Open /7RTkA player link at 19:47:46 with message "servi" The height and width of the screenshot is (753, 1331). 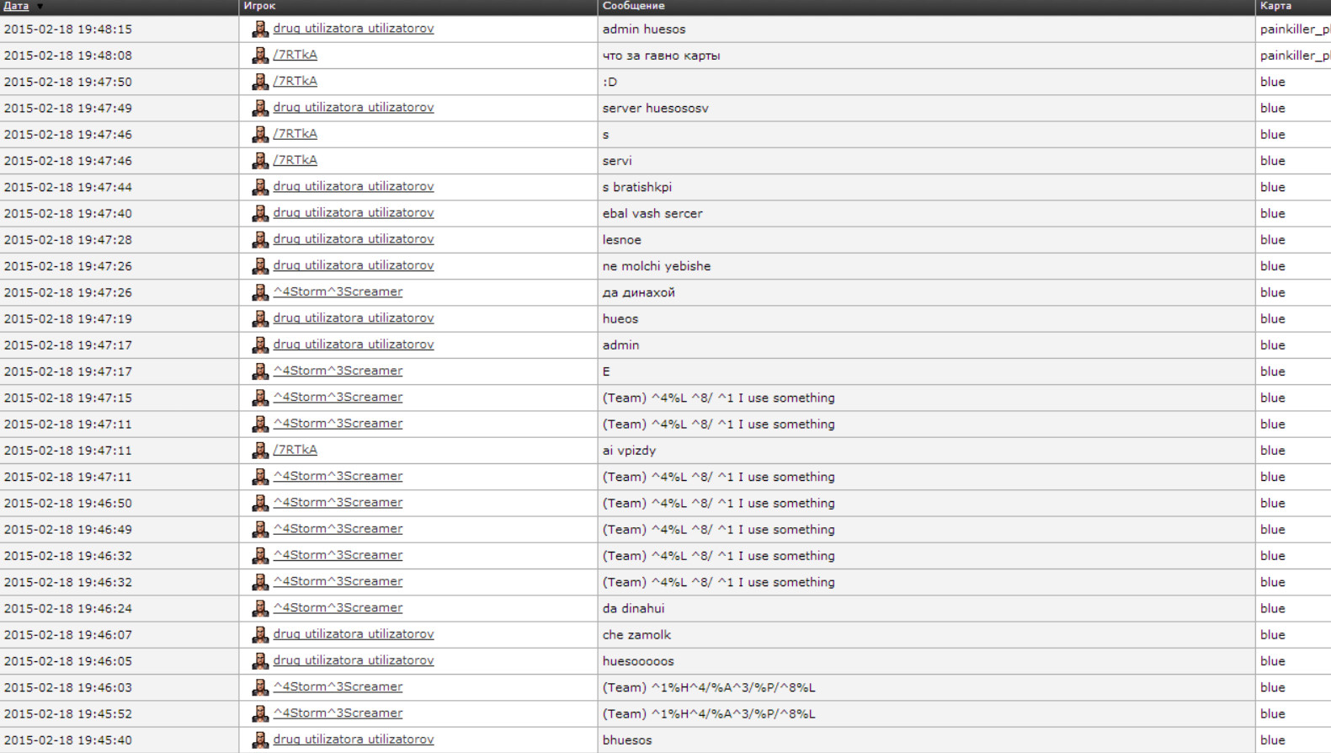(295, 160)
